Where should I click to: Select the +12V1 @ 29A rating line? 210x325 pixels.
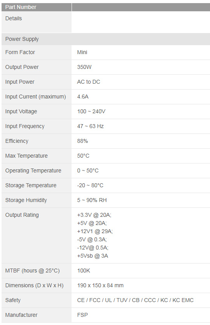pyautogui.click(x=95, y=231)
